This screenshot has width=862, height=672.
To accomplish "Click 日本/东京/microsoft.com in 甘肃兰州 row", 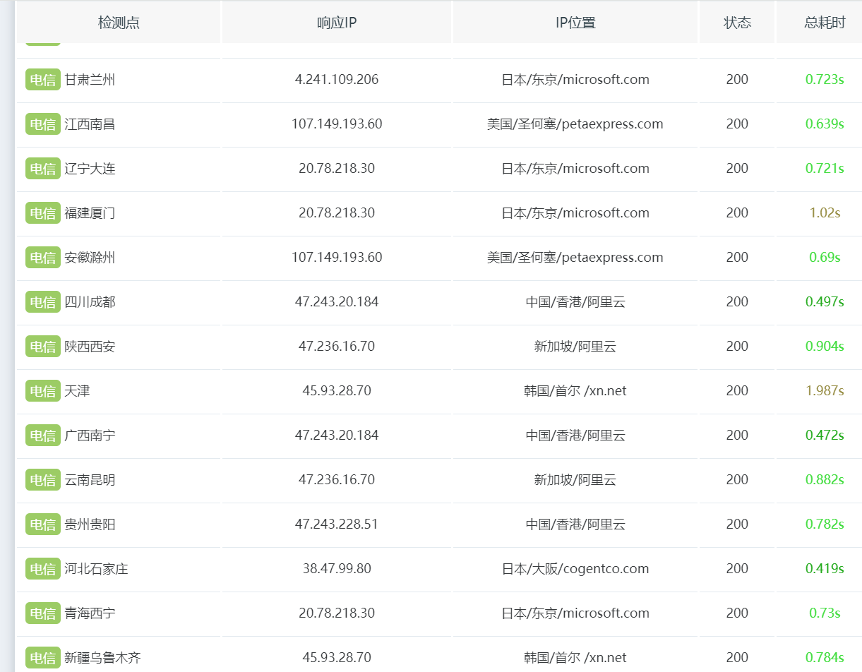I will click(x=575, y=80).
